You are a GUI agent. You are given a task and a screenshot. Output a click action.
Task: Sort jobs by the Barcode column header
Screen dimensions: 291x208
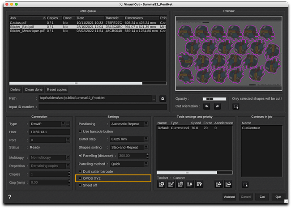tap(111, 18)
